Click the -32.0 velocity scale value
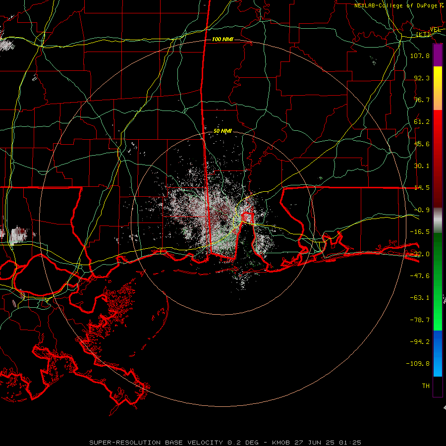Image resolution: width=446 pixels, height=446 pixels. pos(420,254)
